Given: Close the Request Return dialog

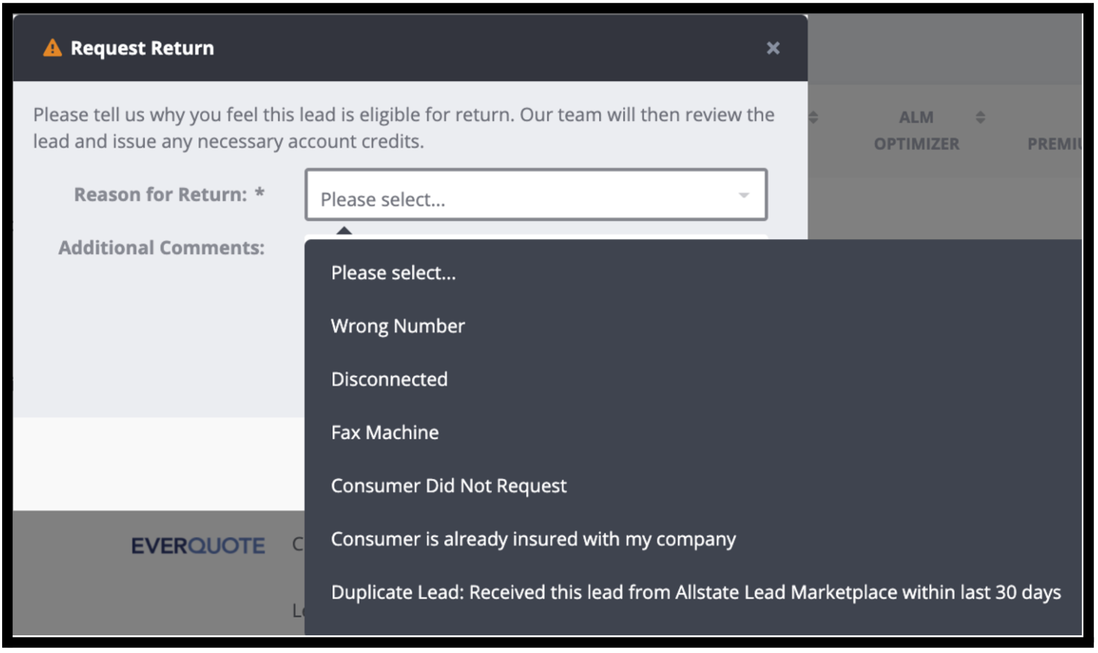Looking at the screenshot, I should pyautogui.click(x=773, y=48).
